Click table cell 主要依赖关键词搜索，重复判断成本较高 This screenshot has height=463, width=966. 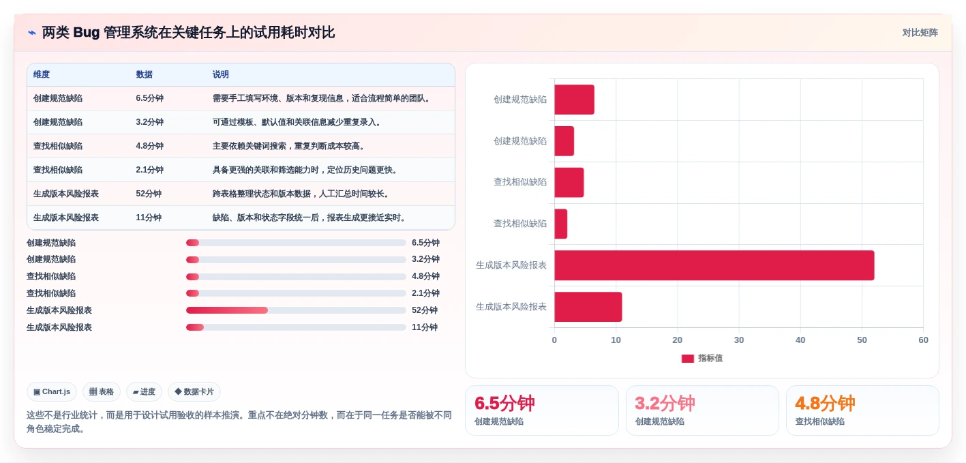[289, 146]
